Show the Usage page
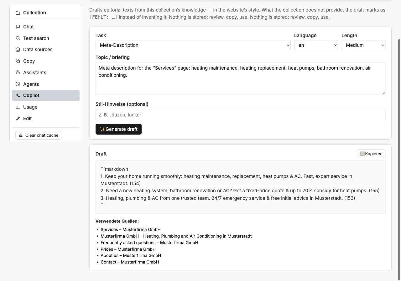The image size is (401, 281). point(46,107)
